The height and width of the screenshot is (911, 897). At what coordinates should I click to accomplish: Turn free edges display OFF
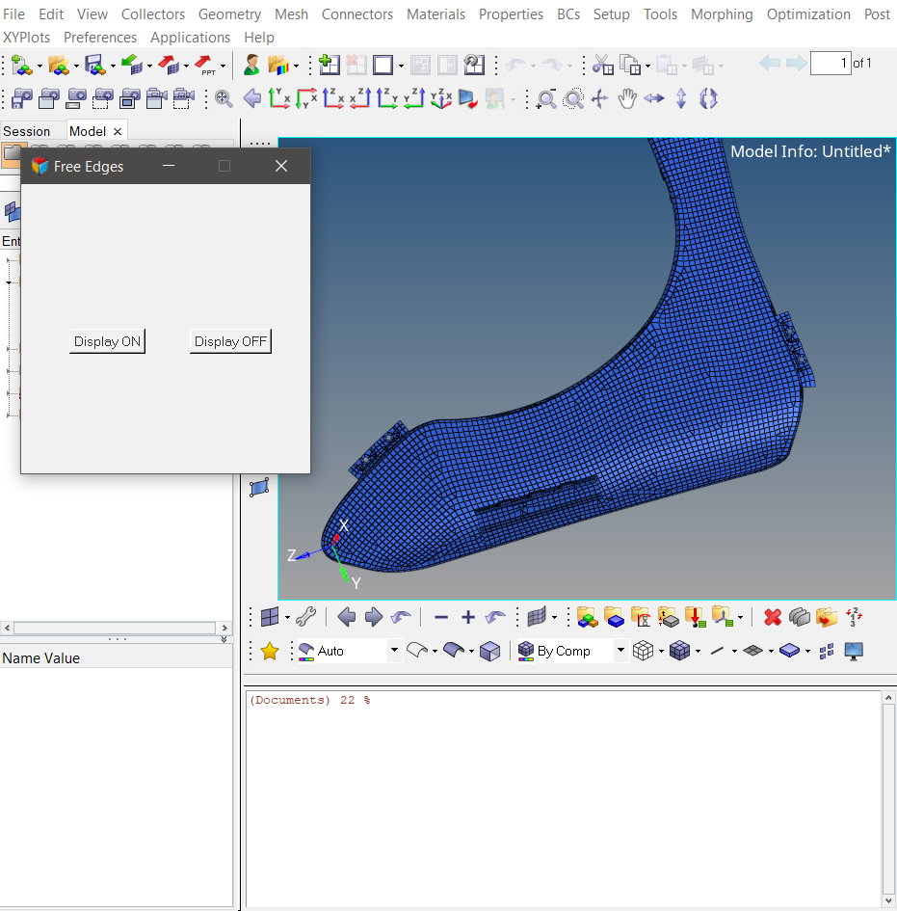230,341
